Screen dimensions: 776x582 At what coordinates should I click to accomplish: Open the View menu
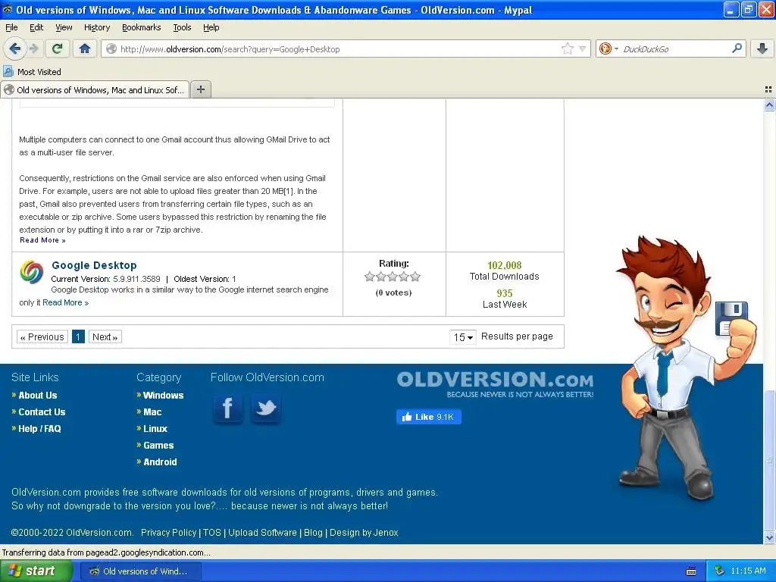click(64, 27)
